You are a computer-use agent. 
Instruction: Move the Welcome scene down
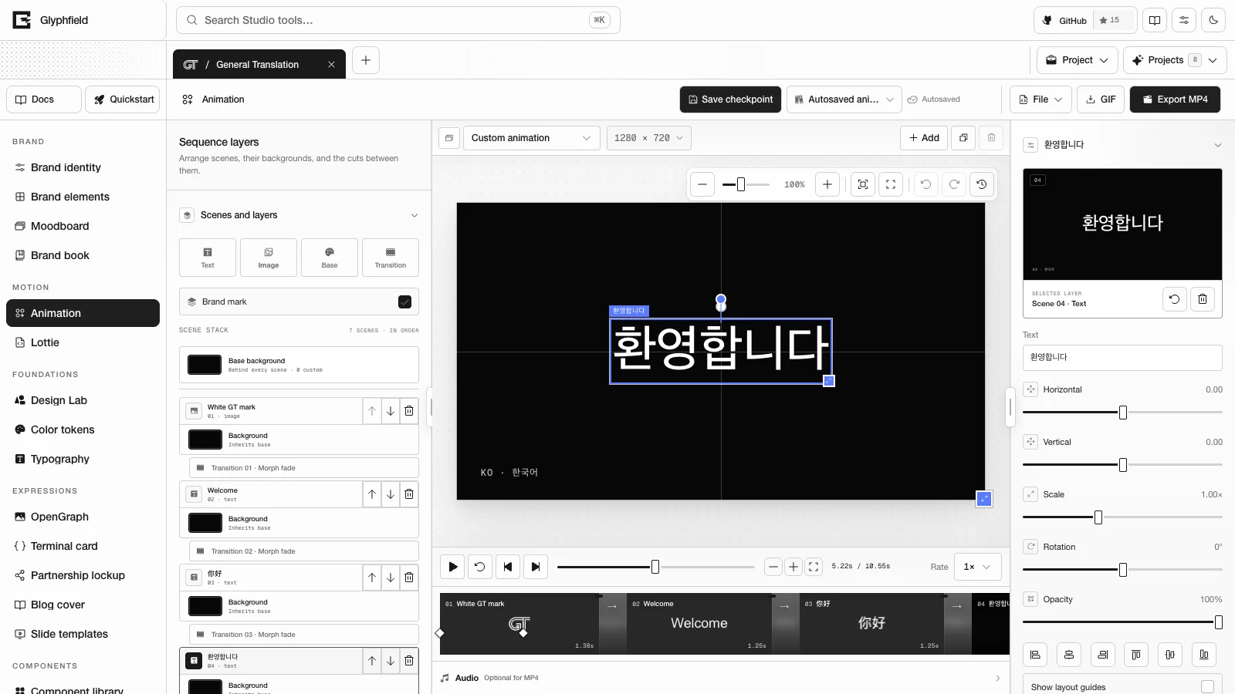tap(391, 494)
